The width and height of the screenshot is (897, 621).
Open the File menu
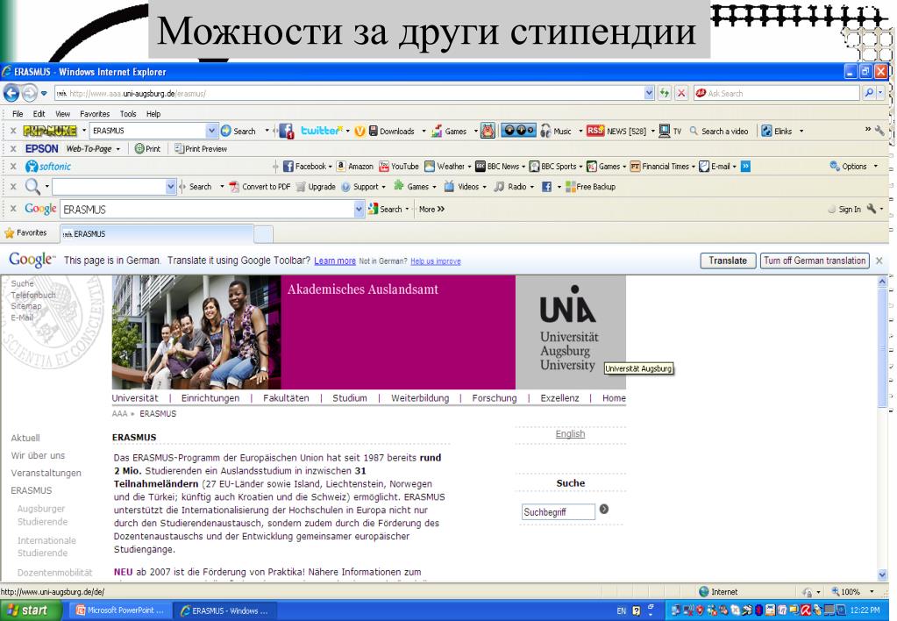point(18,114)
